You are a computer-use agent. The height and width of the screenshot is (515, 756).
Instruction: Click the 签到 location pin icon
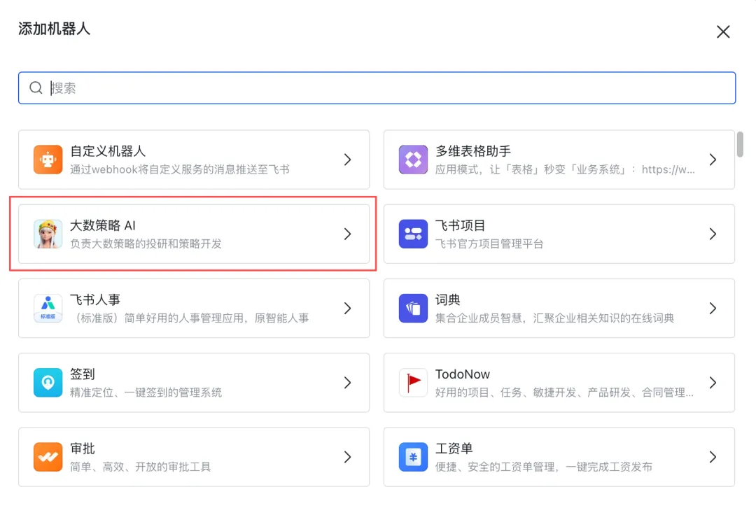(48, 383)
